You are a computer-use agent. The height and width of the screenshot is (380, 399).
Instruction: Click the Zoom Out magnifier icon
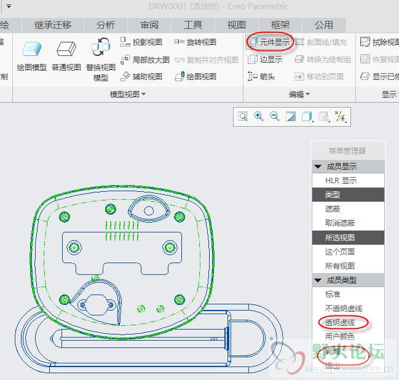(x=275, y=117)
